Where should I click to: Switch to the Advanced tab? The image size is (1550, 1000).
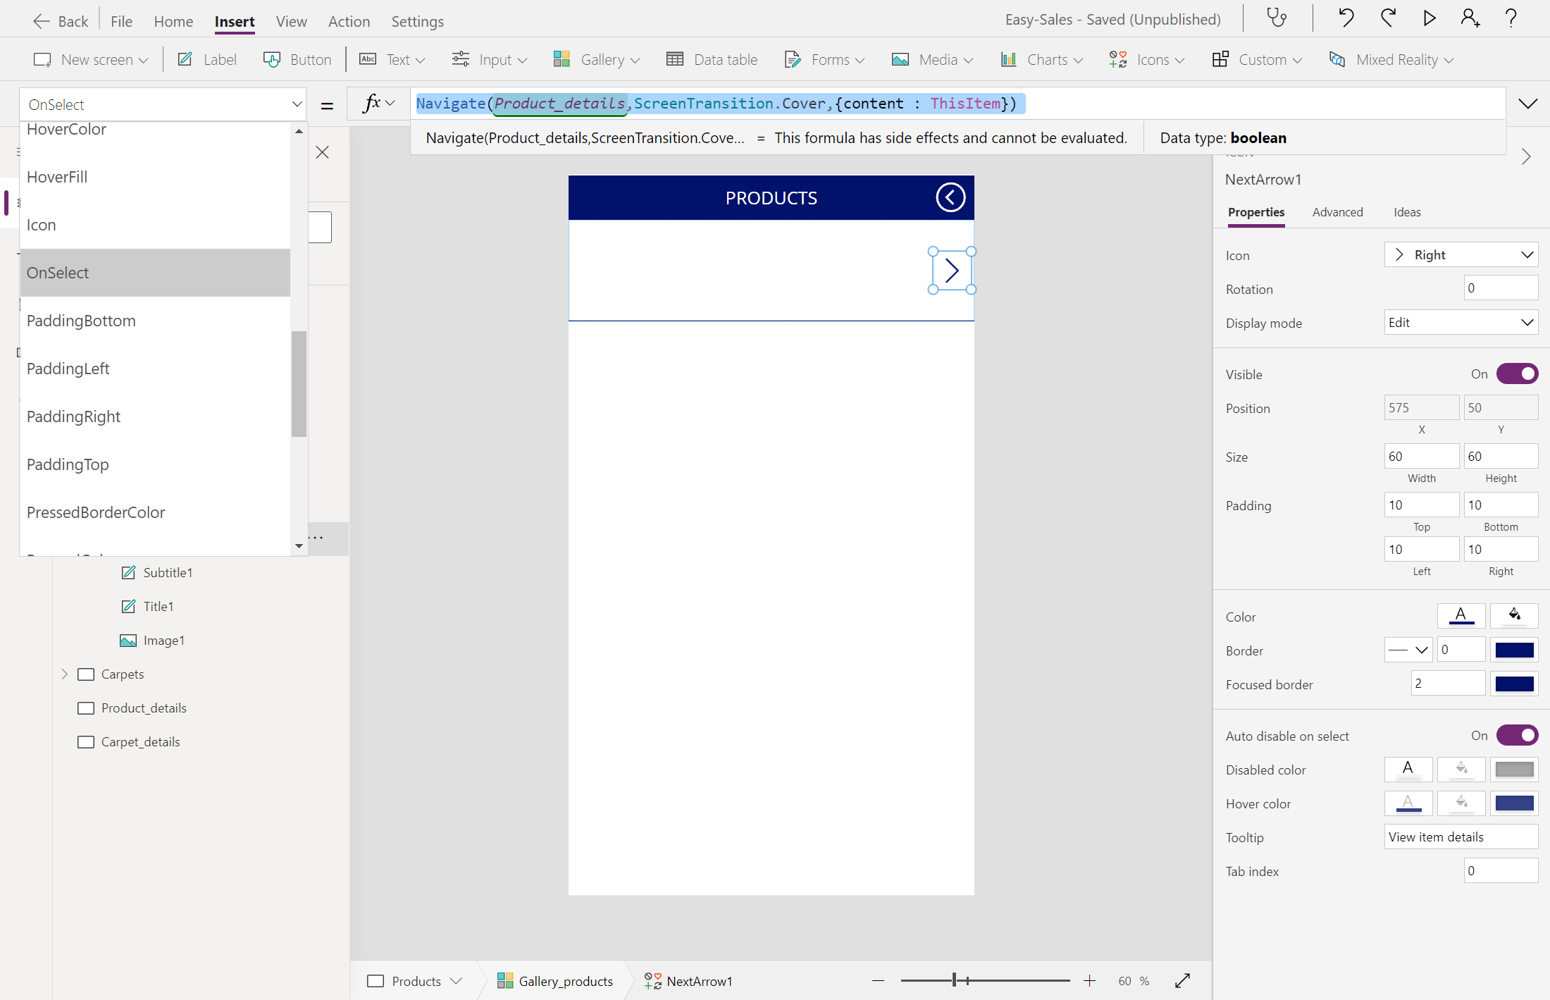point(1337,212)
